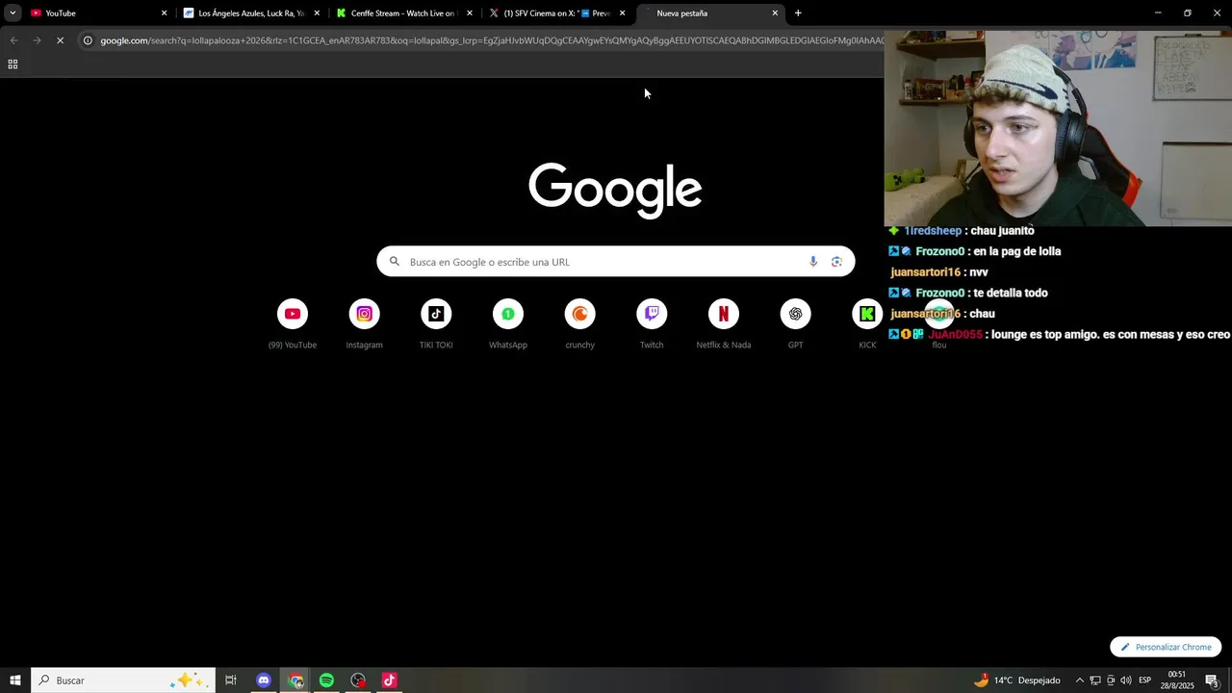
Task: Open Windows Task View
Action: click(231, 680)
